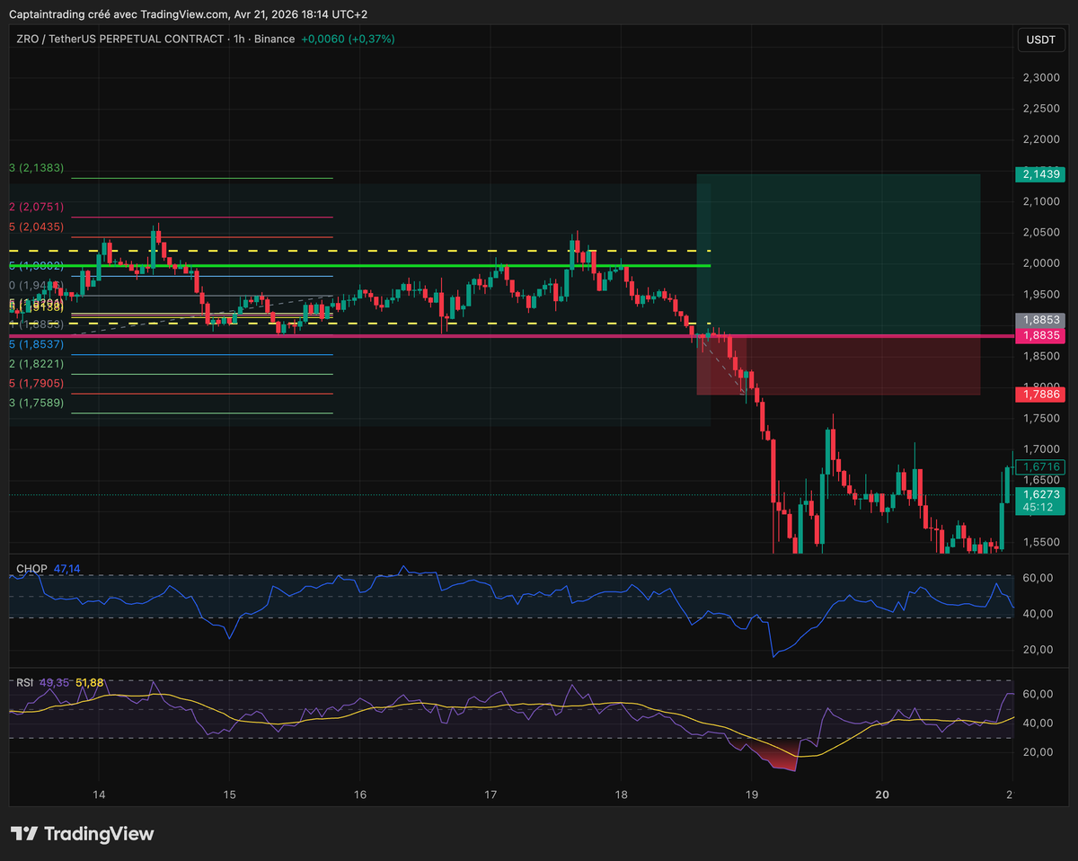Click the 1,6716 price label on the axis
The width and height of the screenshot is (1078, 861).
pyautogui.click(x=1039, y=466)
